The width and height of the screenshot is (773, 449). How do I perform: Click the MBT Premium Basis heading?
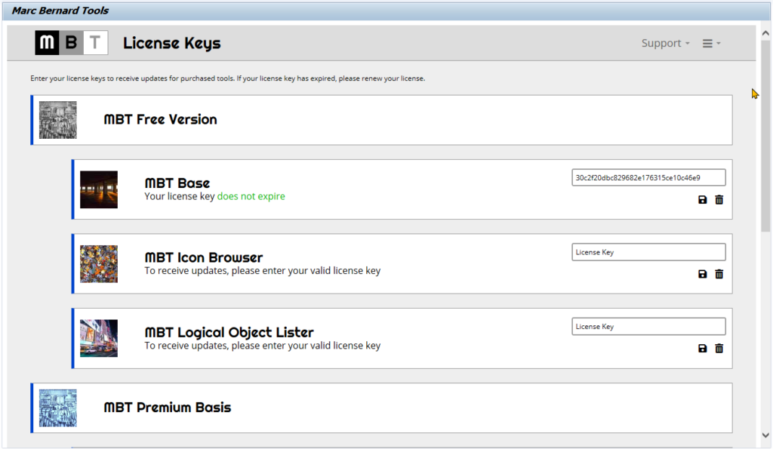167,407
